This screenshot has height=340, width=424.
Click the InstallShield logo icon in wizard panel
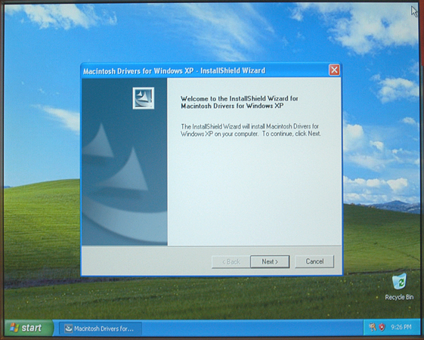[144, 98]
